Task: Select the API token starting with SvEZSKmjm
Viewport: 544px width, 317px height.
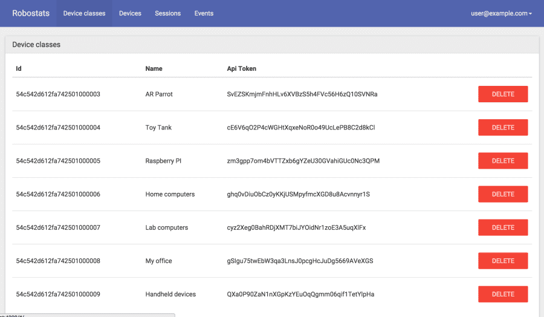Action: (x=302, y=94)
